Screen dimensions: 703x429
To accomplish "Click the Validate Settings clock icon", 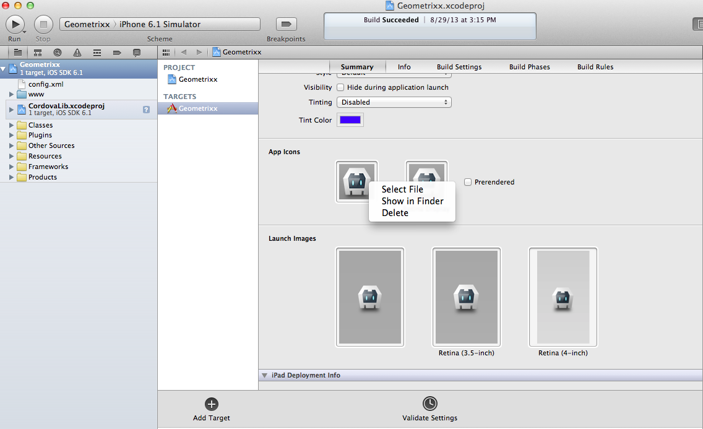I will click(430, 404).
